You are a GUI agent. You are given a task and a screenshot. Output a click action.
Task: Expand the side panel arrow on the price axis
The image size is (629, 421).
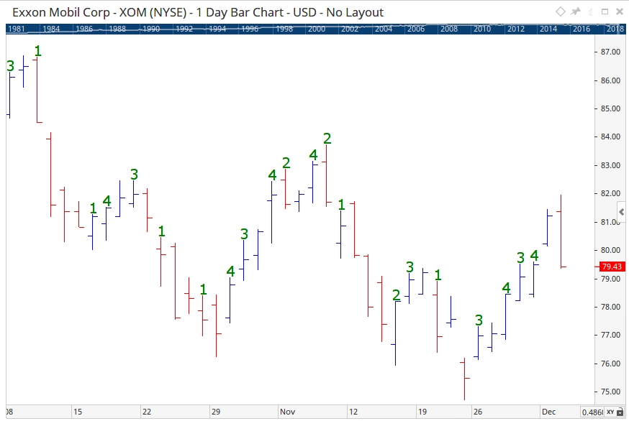click(x=622, y=212)
